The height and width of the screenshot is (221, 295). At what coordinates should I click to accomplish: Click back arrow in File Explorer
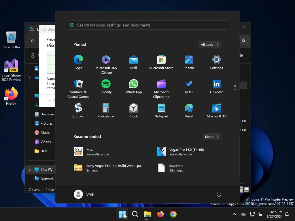click(x=32, y=41)
